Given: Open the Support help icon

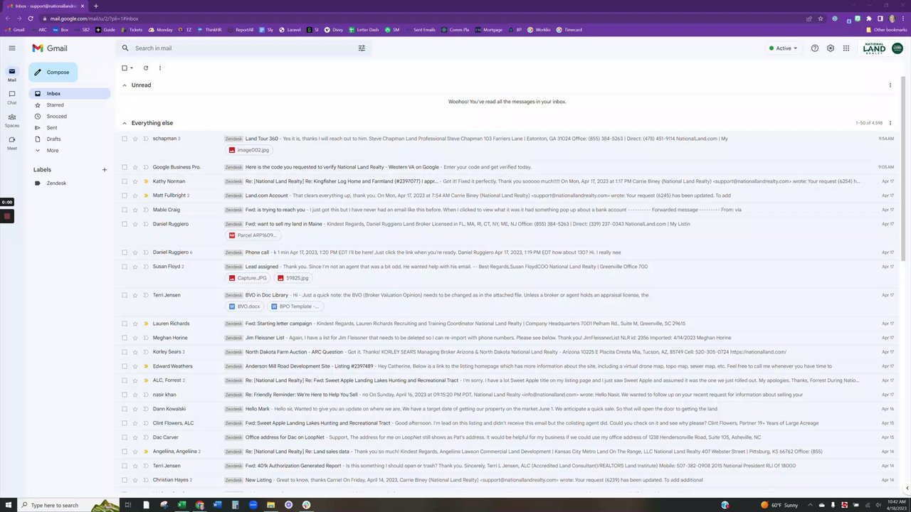Looking at the screenshot, I should coord(815,48).
